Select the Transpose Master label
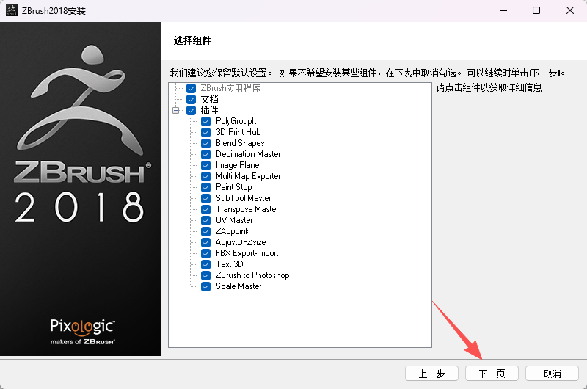Image resolution: width=587 pixels, height=389 pixels. click(x=247, y=209)
